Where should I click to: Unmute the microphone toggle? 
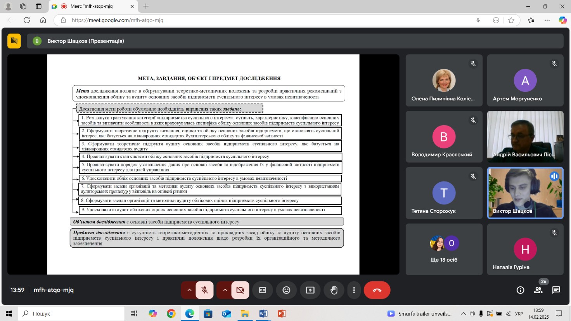click(204, 290)
